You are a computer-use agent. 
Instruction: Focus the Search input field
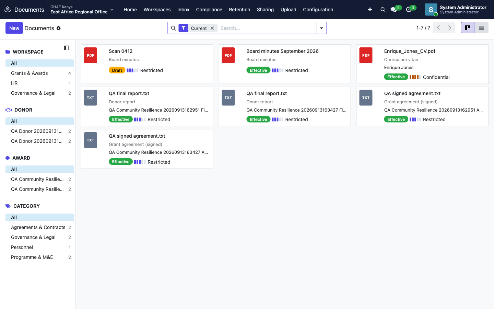click(x=267, y=28)
